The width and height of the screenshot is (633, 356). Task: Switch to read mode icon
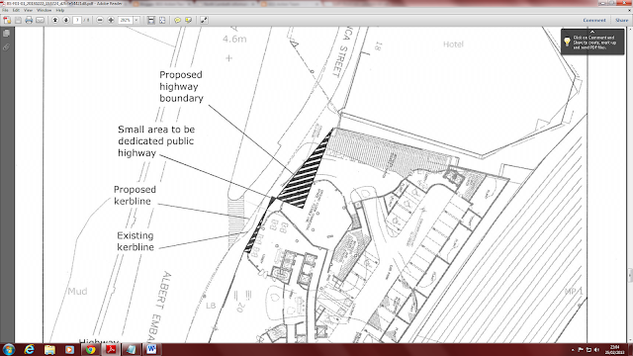tap(204, 20)
